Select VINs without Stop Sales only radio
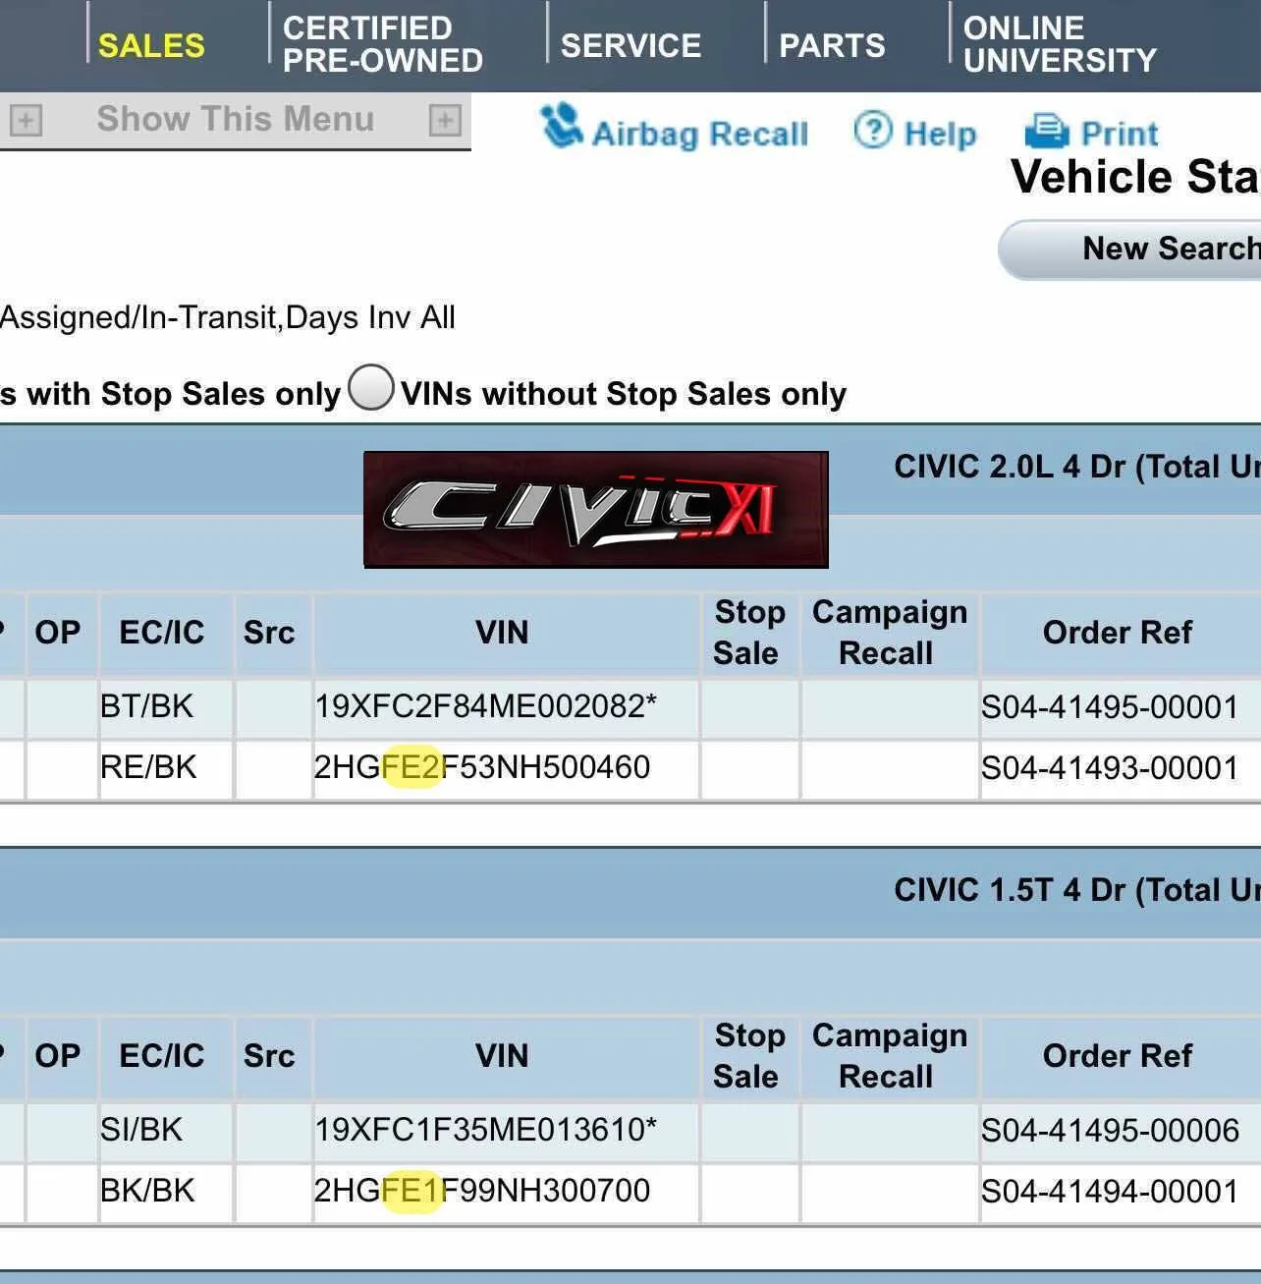The height and width of the screenshot is (1284, 1261). click(x=371, y=388)
